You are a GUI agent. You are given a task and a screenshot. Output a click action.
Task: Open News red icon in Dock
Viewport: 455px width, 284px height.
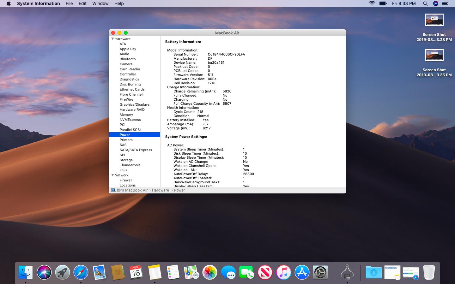click(x=265, y=272)
